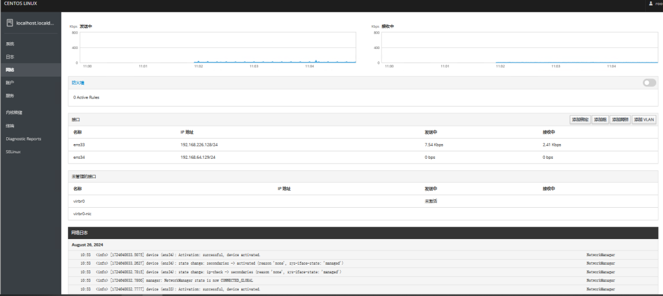Click the 接收中 receiving traffic graph
Viewport: 663px width, 296px height.
[x=520, y=47]
